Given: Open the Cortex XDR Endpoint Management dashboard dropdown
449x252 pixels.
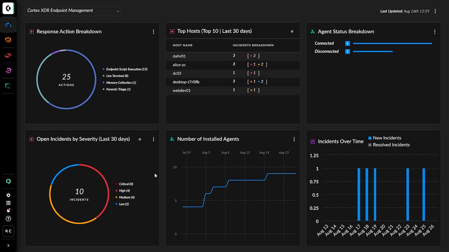Looking at the screenshot, I should [x=73, y=11].
